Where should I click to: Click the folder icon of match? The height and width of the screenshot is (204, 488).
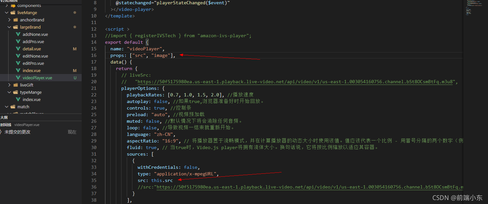point(13,107)
